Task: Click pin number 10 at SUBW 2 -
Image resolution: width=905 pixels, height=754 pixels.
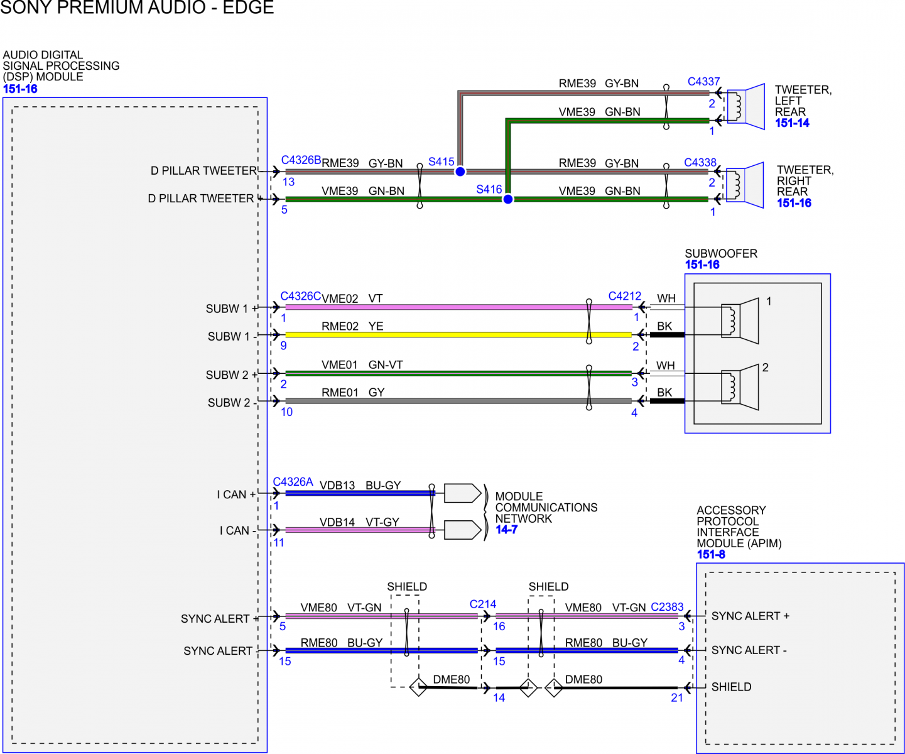Action: point(287,412)
